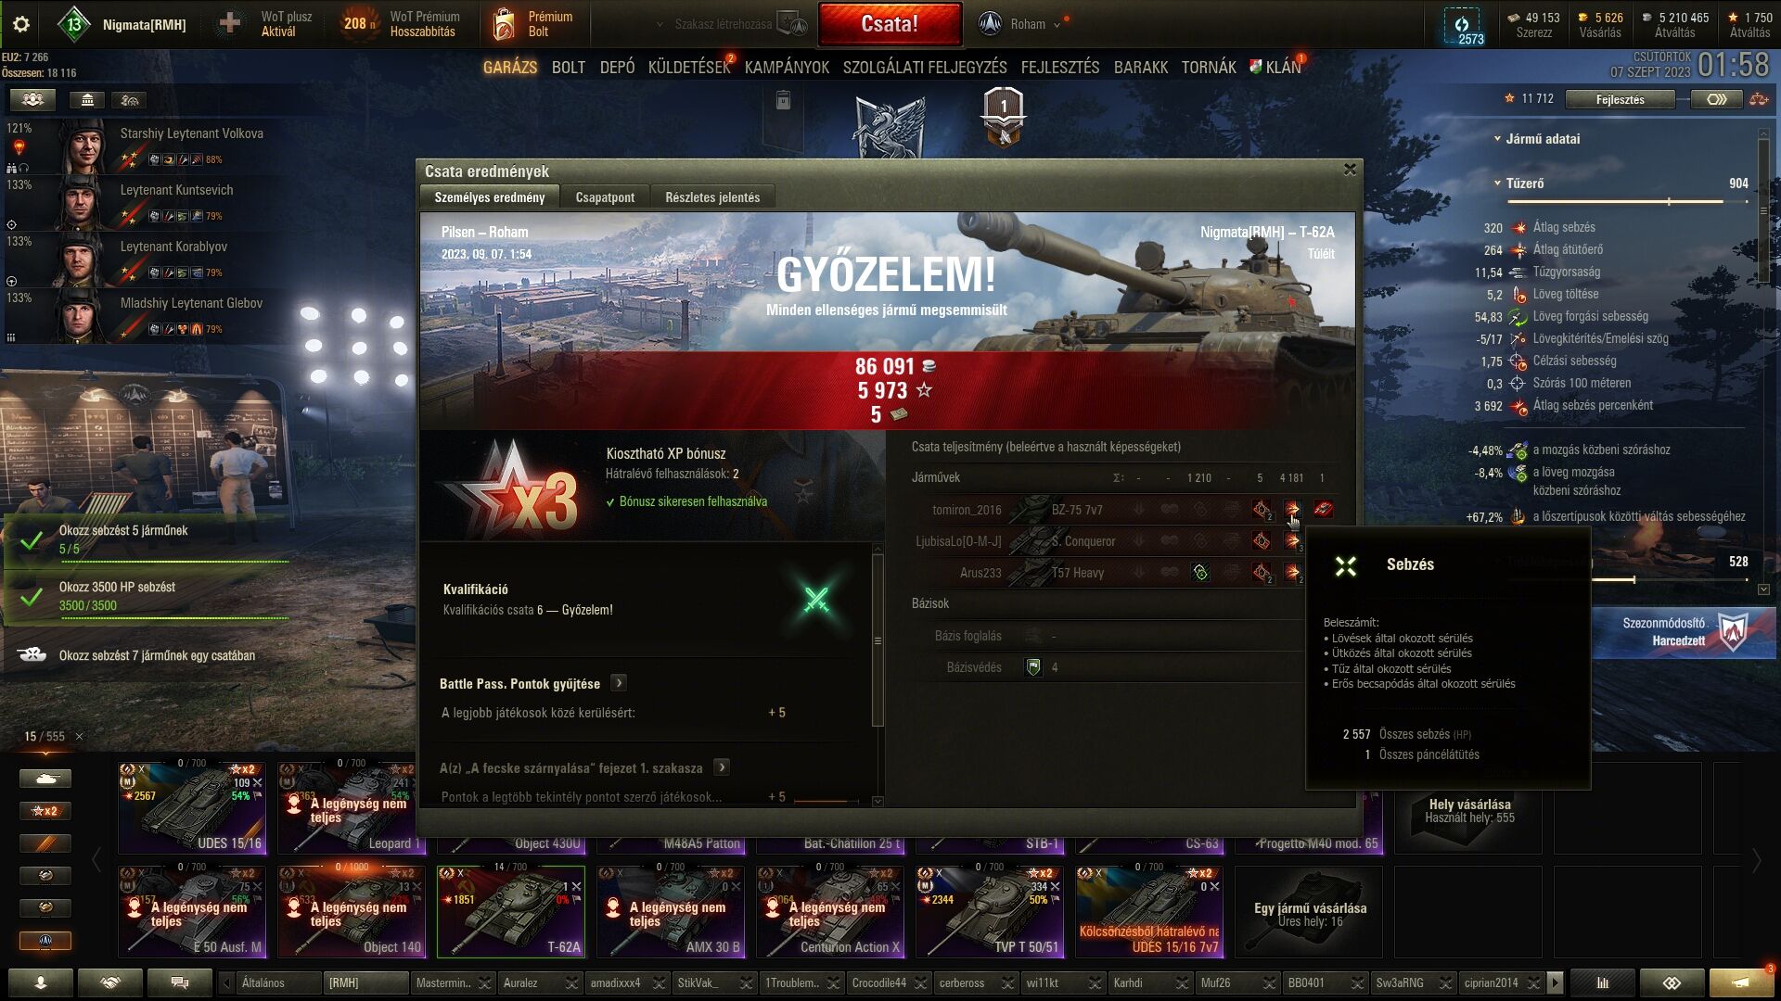Viewport: 1781px width, 1001px height.
Task: Open the chat channels speech-bubble button
Action: (x=180, y=982)
